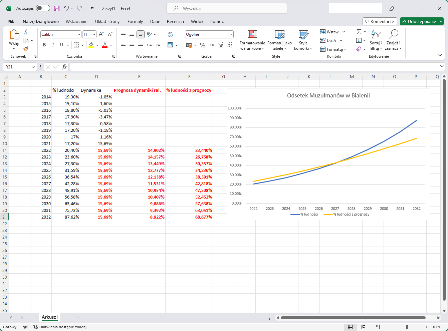Open the Wstawianie ribbon tab
The height and width of the screenshot is (331, 448).
[76, 21]
